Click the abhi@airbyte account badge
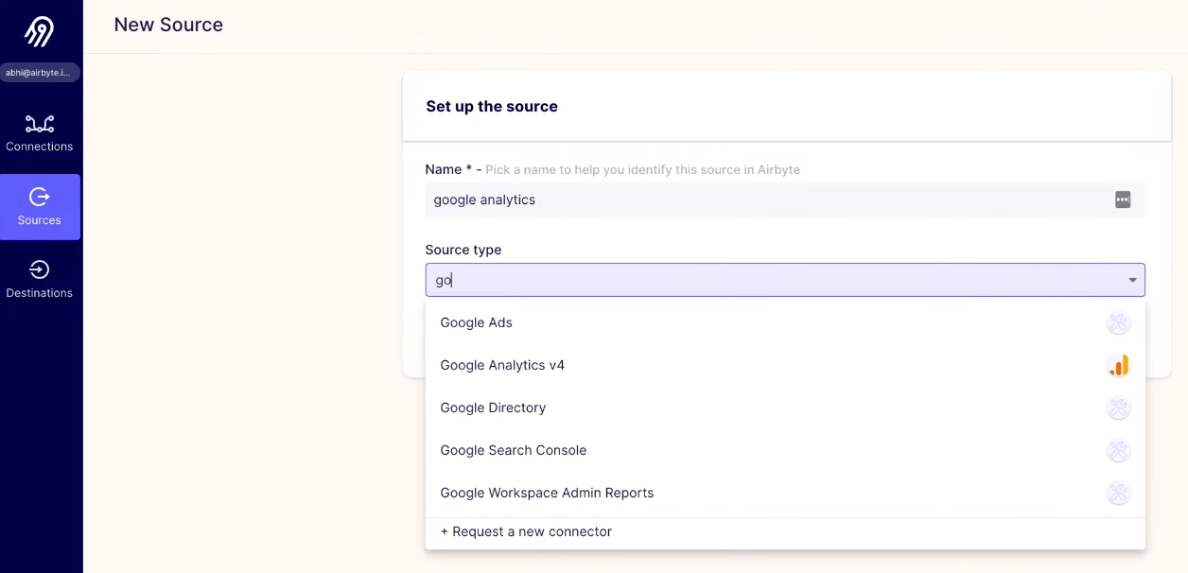 point(39,73)
